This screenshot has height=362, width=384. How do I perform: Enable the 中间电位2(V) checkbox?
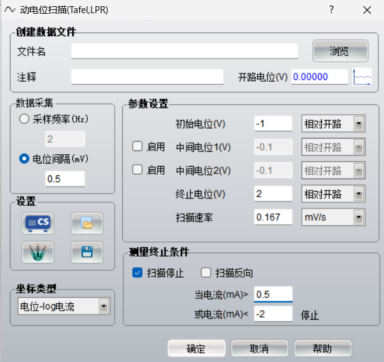click(x=137, y=170)
